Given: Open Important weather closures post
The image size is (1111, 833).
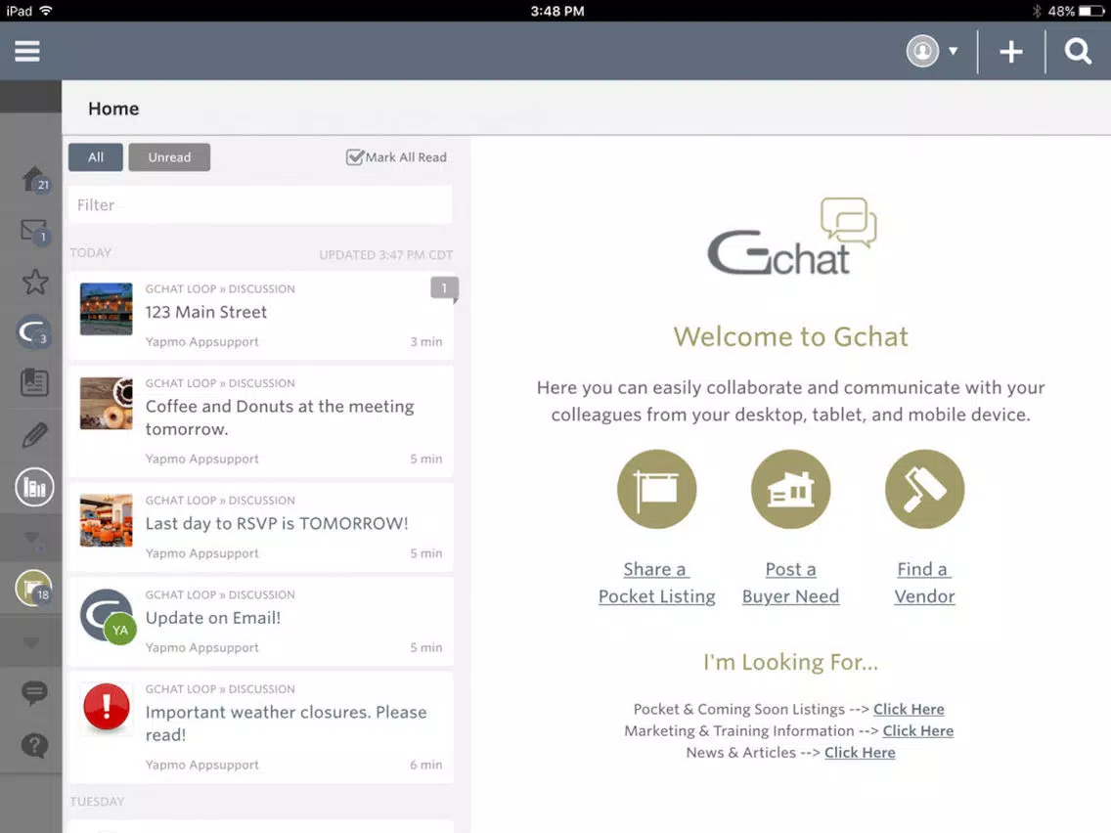Looking at the screenshot, I should pyautogui.click(x=287, y=723).
